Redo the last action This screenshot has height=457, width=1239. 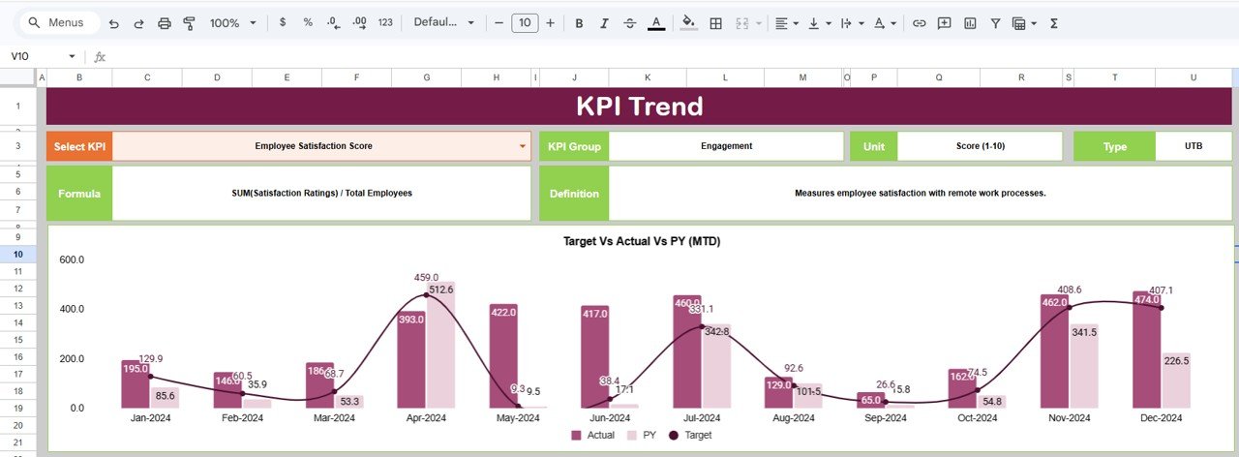coord(138,22)
